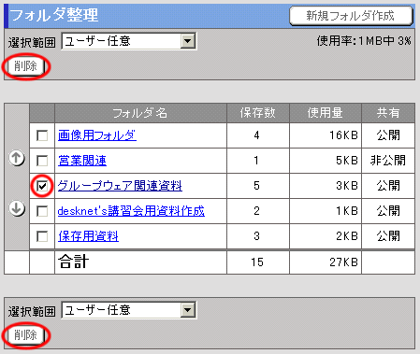Check the 営業関連 checkbox

[x=42, y=161]
